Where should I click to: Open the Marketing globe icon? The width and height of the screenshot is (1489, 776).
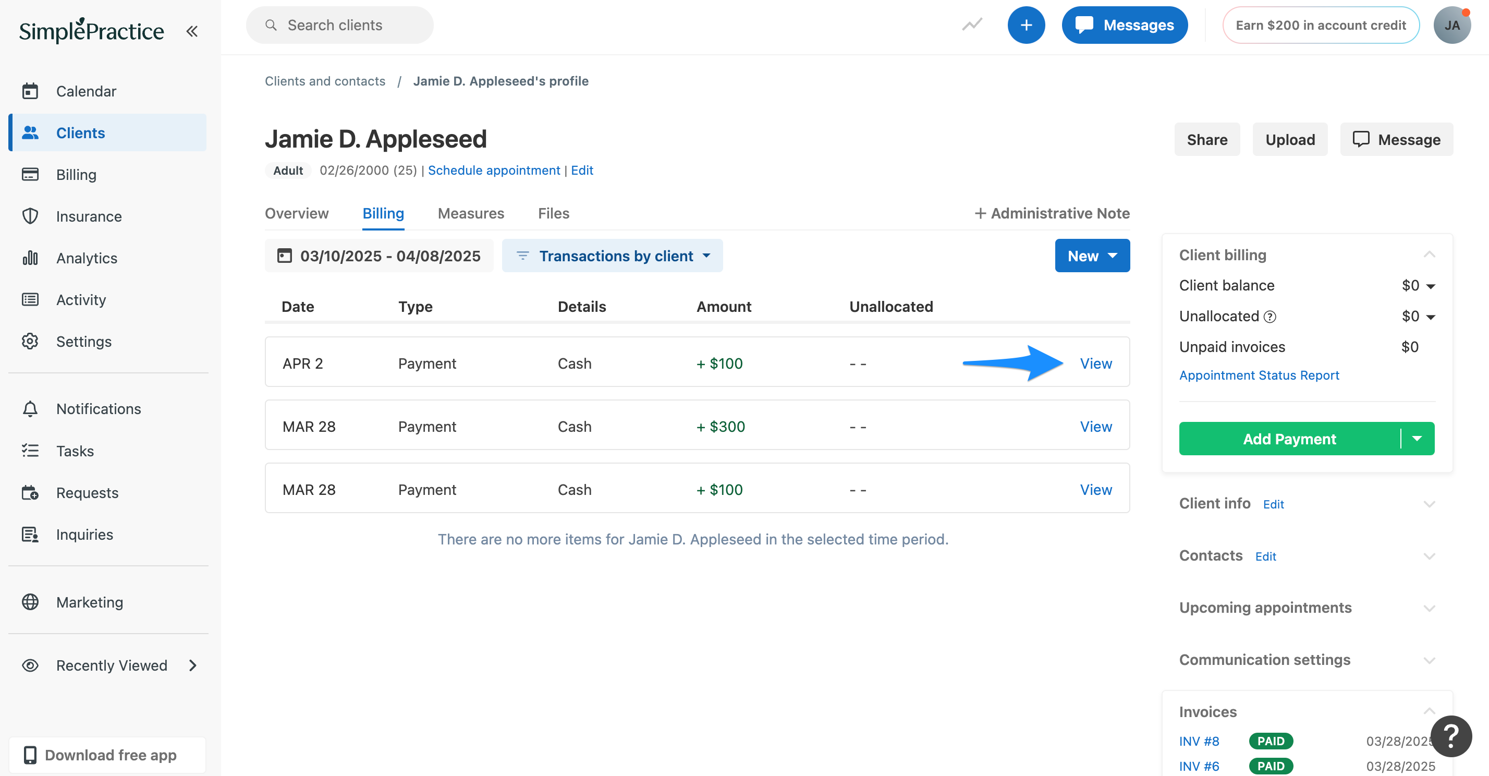[x=30, y=602]
